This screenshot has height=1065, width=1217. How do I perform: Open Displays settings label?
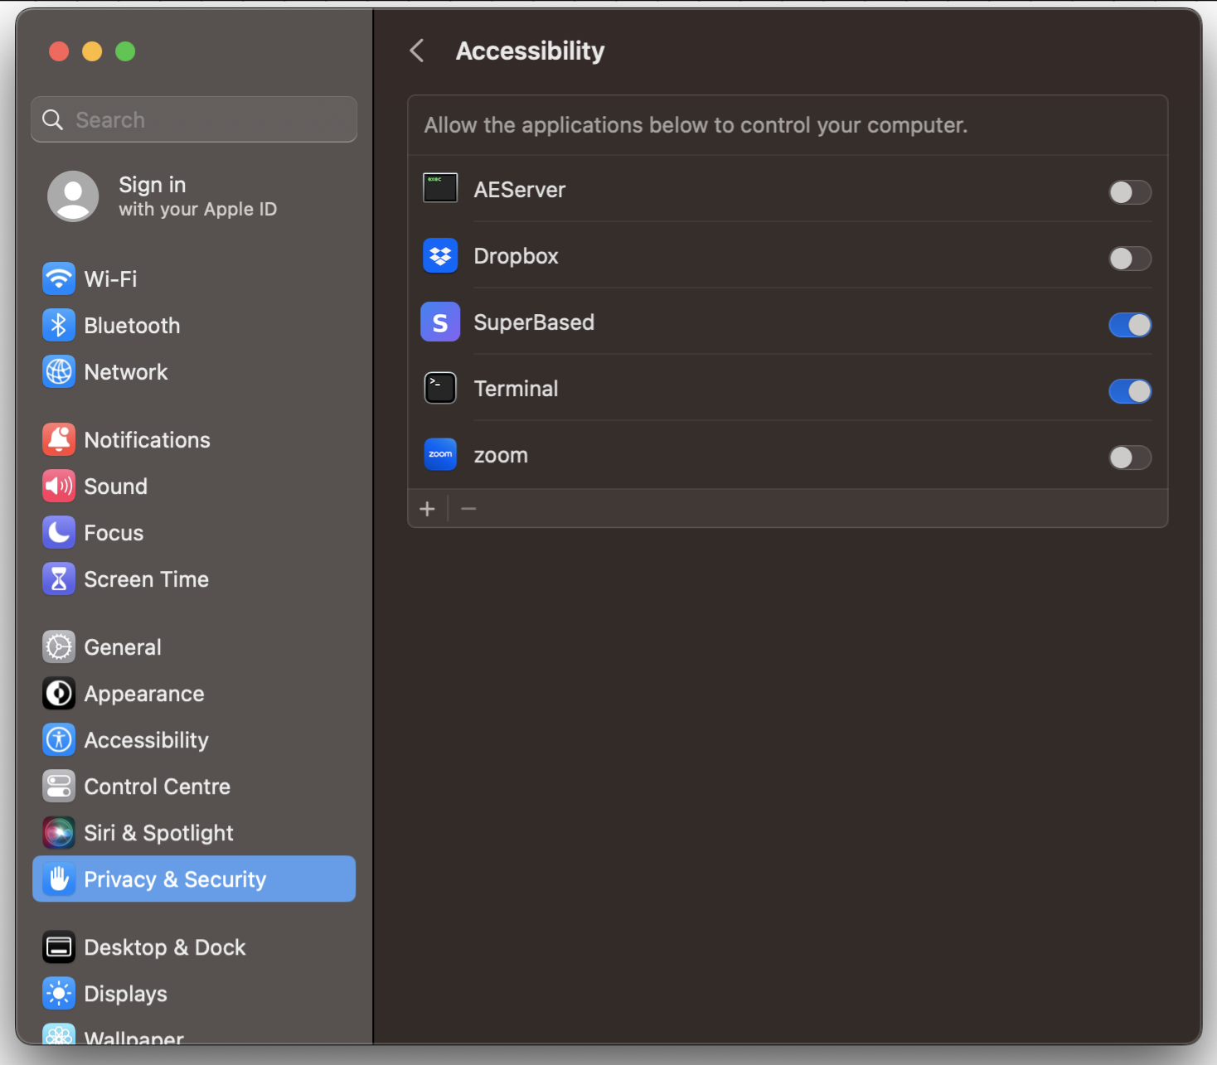pos(126,994)
